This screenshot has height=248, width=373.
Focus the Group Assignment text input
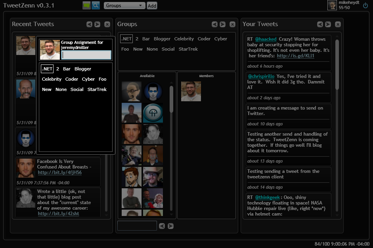pos(86,55)
